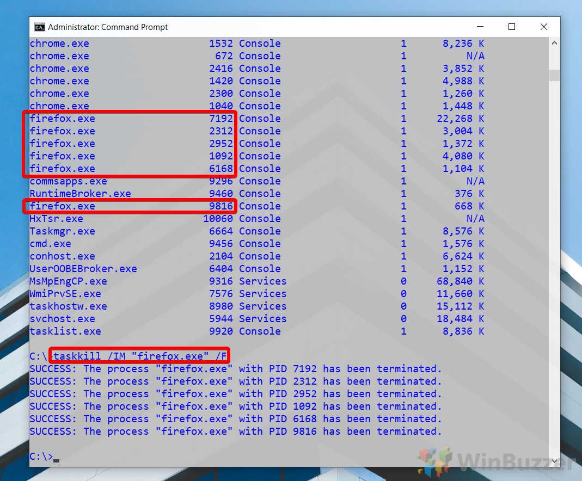Click the SUCCESS line for PID 9816
Screen dimensions: 582x481
(x=236, y=431)
